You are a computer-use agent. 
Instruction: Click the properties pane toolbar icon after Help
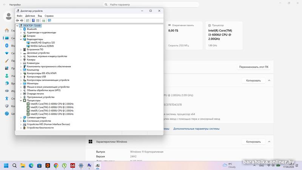tap(38, 20)
